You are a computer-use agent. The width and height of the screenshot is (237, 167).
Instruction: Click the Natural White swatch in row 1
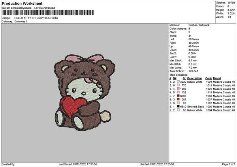click(x=179, y=82)
